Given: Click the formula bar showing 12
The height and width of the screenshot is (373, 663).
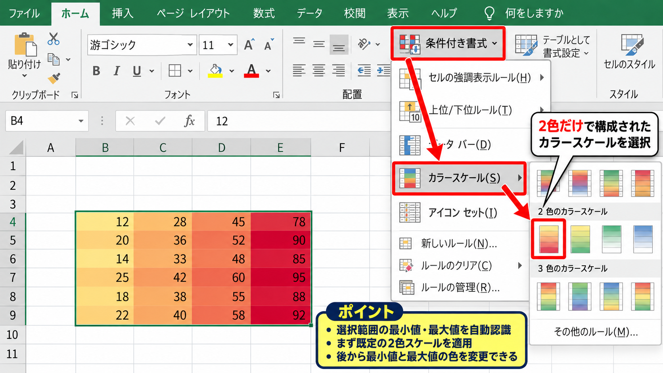Looking at the screenshot, I should pyautogui.click(x=299, y=121).
